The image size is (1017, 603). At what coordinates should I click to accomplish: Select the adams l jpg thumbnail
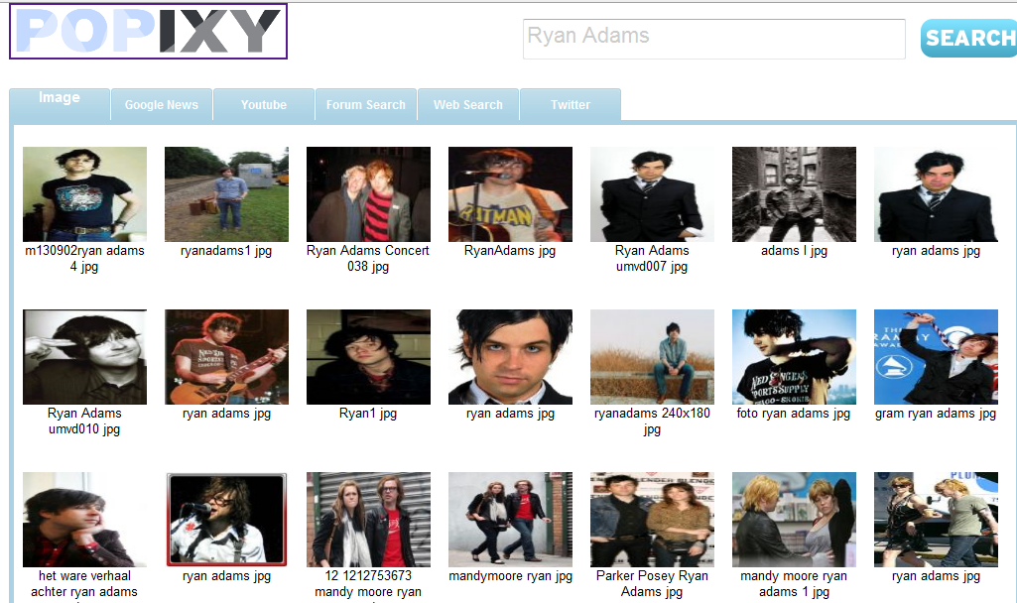794,194
